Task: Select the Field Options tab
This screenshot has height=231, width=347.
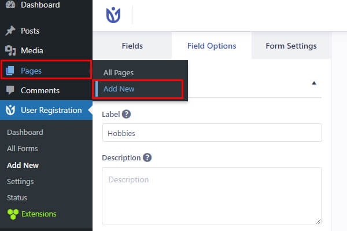Action: (x=212, y=46)
